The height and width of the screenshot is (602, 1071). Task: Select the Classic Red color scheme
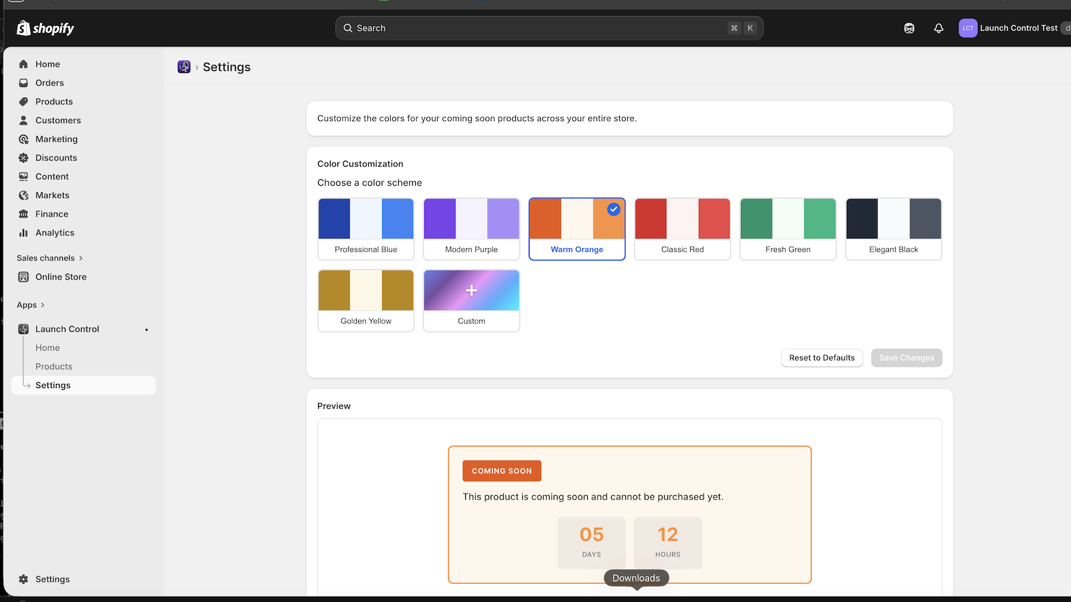[682, 227]
